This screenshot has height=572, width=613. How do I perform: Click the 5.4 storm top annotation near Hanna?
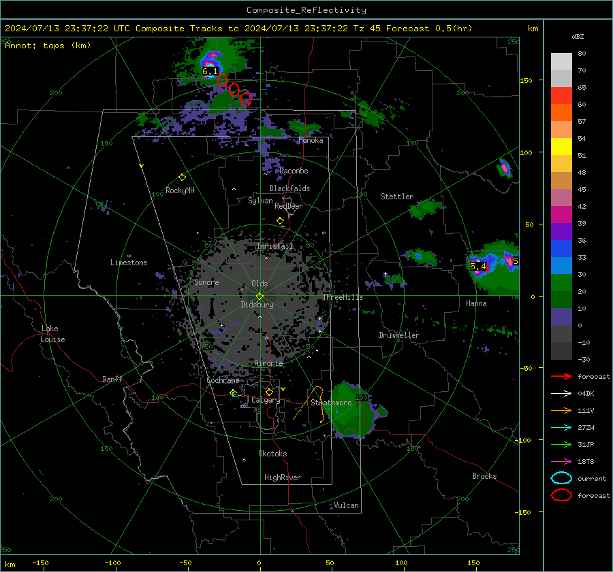click(477, 267)
